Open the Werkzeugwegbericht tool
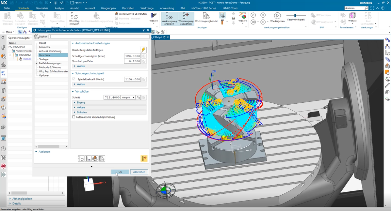Viewport: 391px width, 211px height. pyautogui.click(x=206, y=16)
